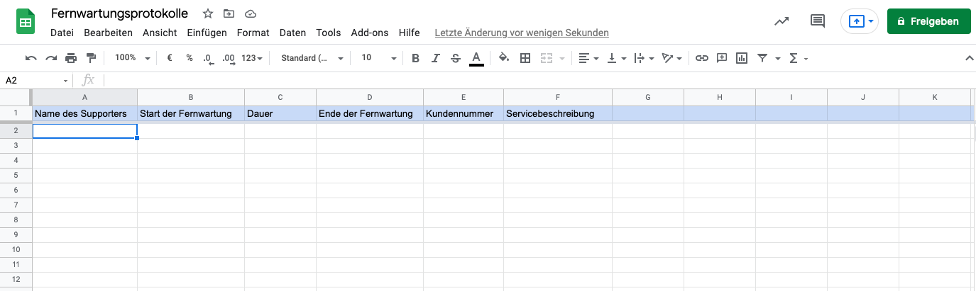Screen dimensions: 976x291
Task: Open the fill color bucket picker
Action: point(504,58)
